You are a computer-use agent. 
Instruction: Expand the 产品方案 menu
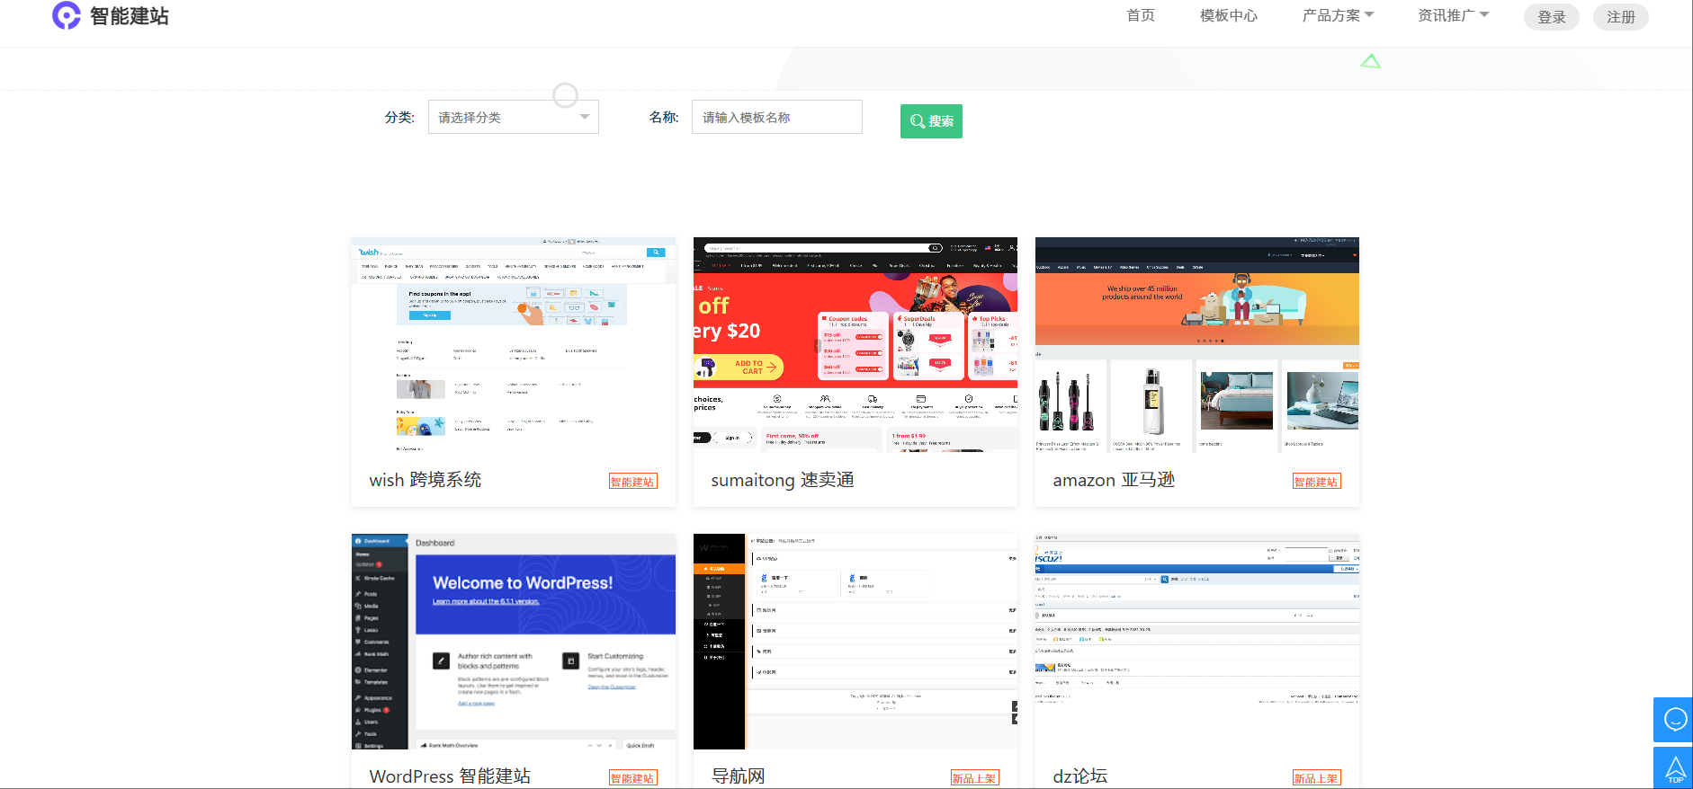coord(1338,15)
